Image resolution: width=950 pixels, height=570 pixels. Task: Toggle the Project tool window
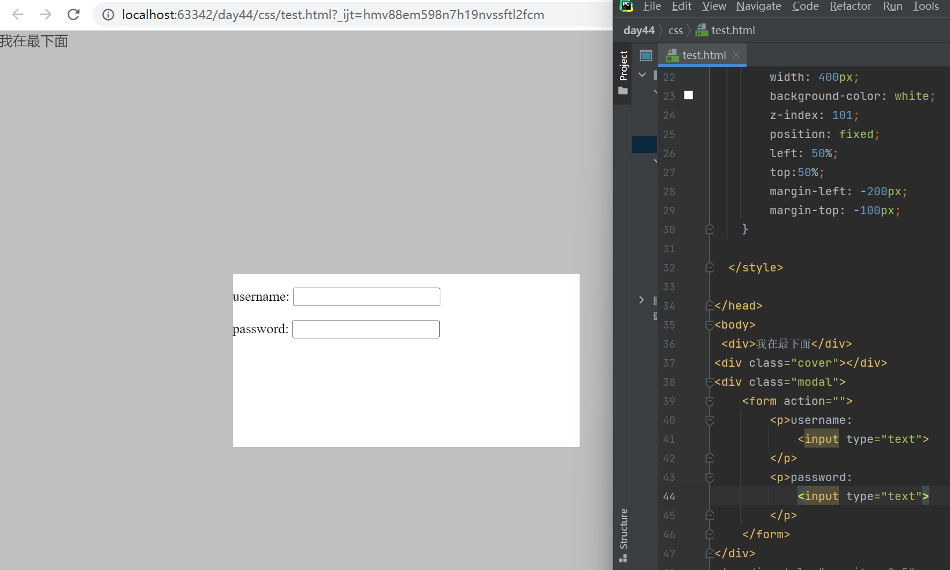point(623,72)
